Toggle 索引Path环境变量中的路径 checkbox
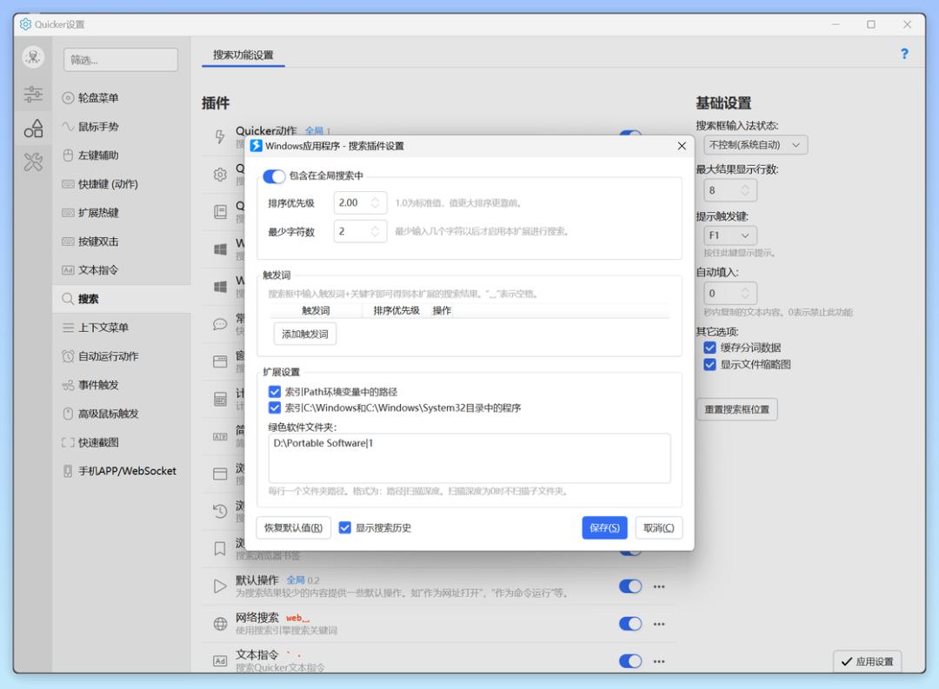939x689 pixels. tap(274, 392)
